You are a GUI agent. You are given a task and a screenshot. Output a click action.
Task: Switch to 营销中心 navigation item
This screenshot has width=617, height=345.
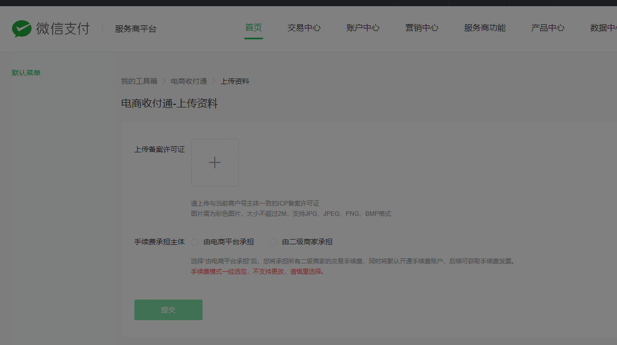coord(422,28)
